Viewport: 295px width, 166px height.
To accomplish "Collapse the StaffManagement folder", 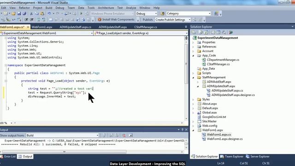I will (x=193, y=77).
